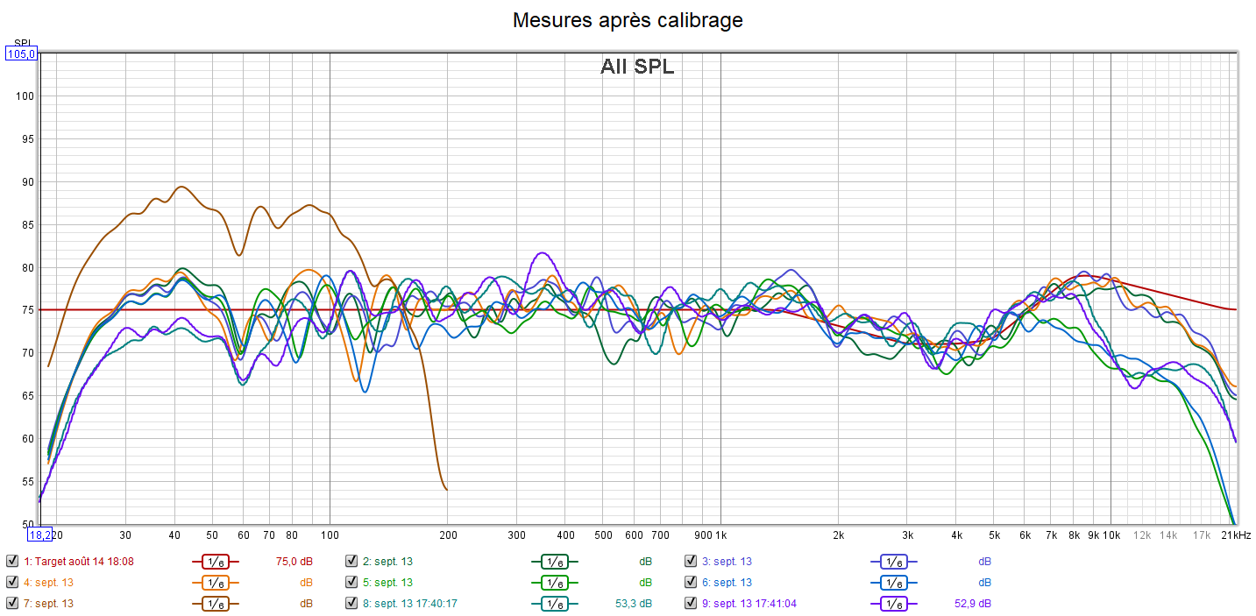Click the '2: sept. 13' legend label

click(x=387, y=562)
